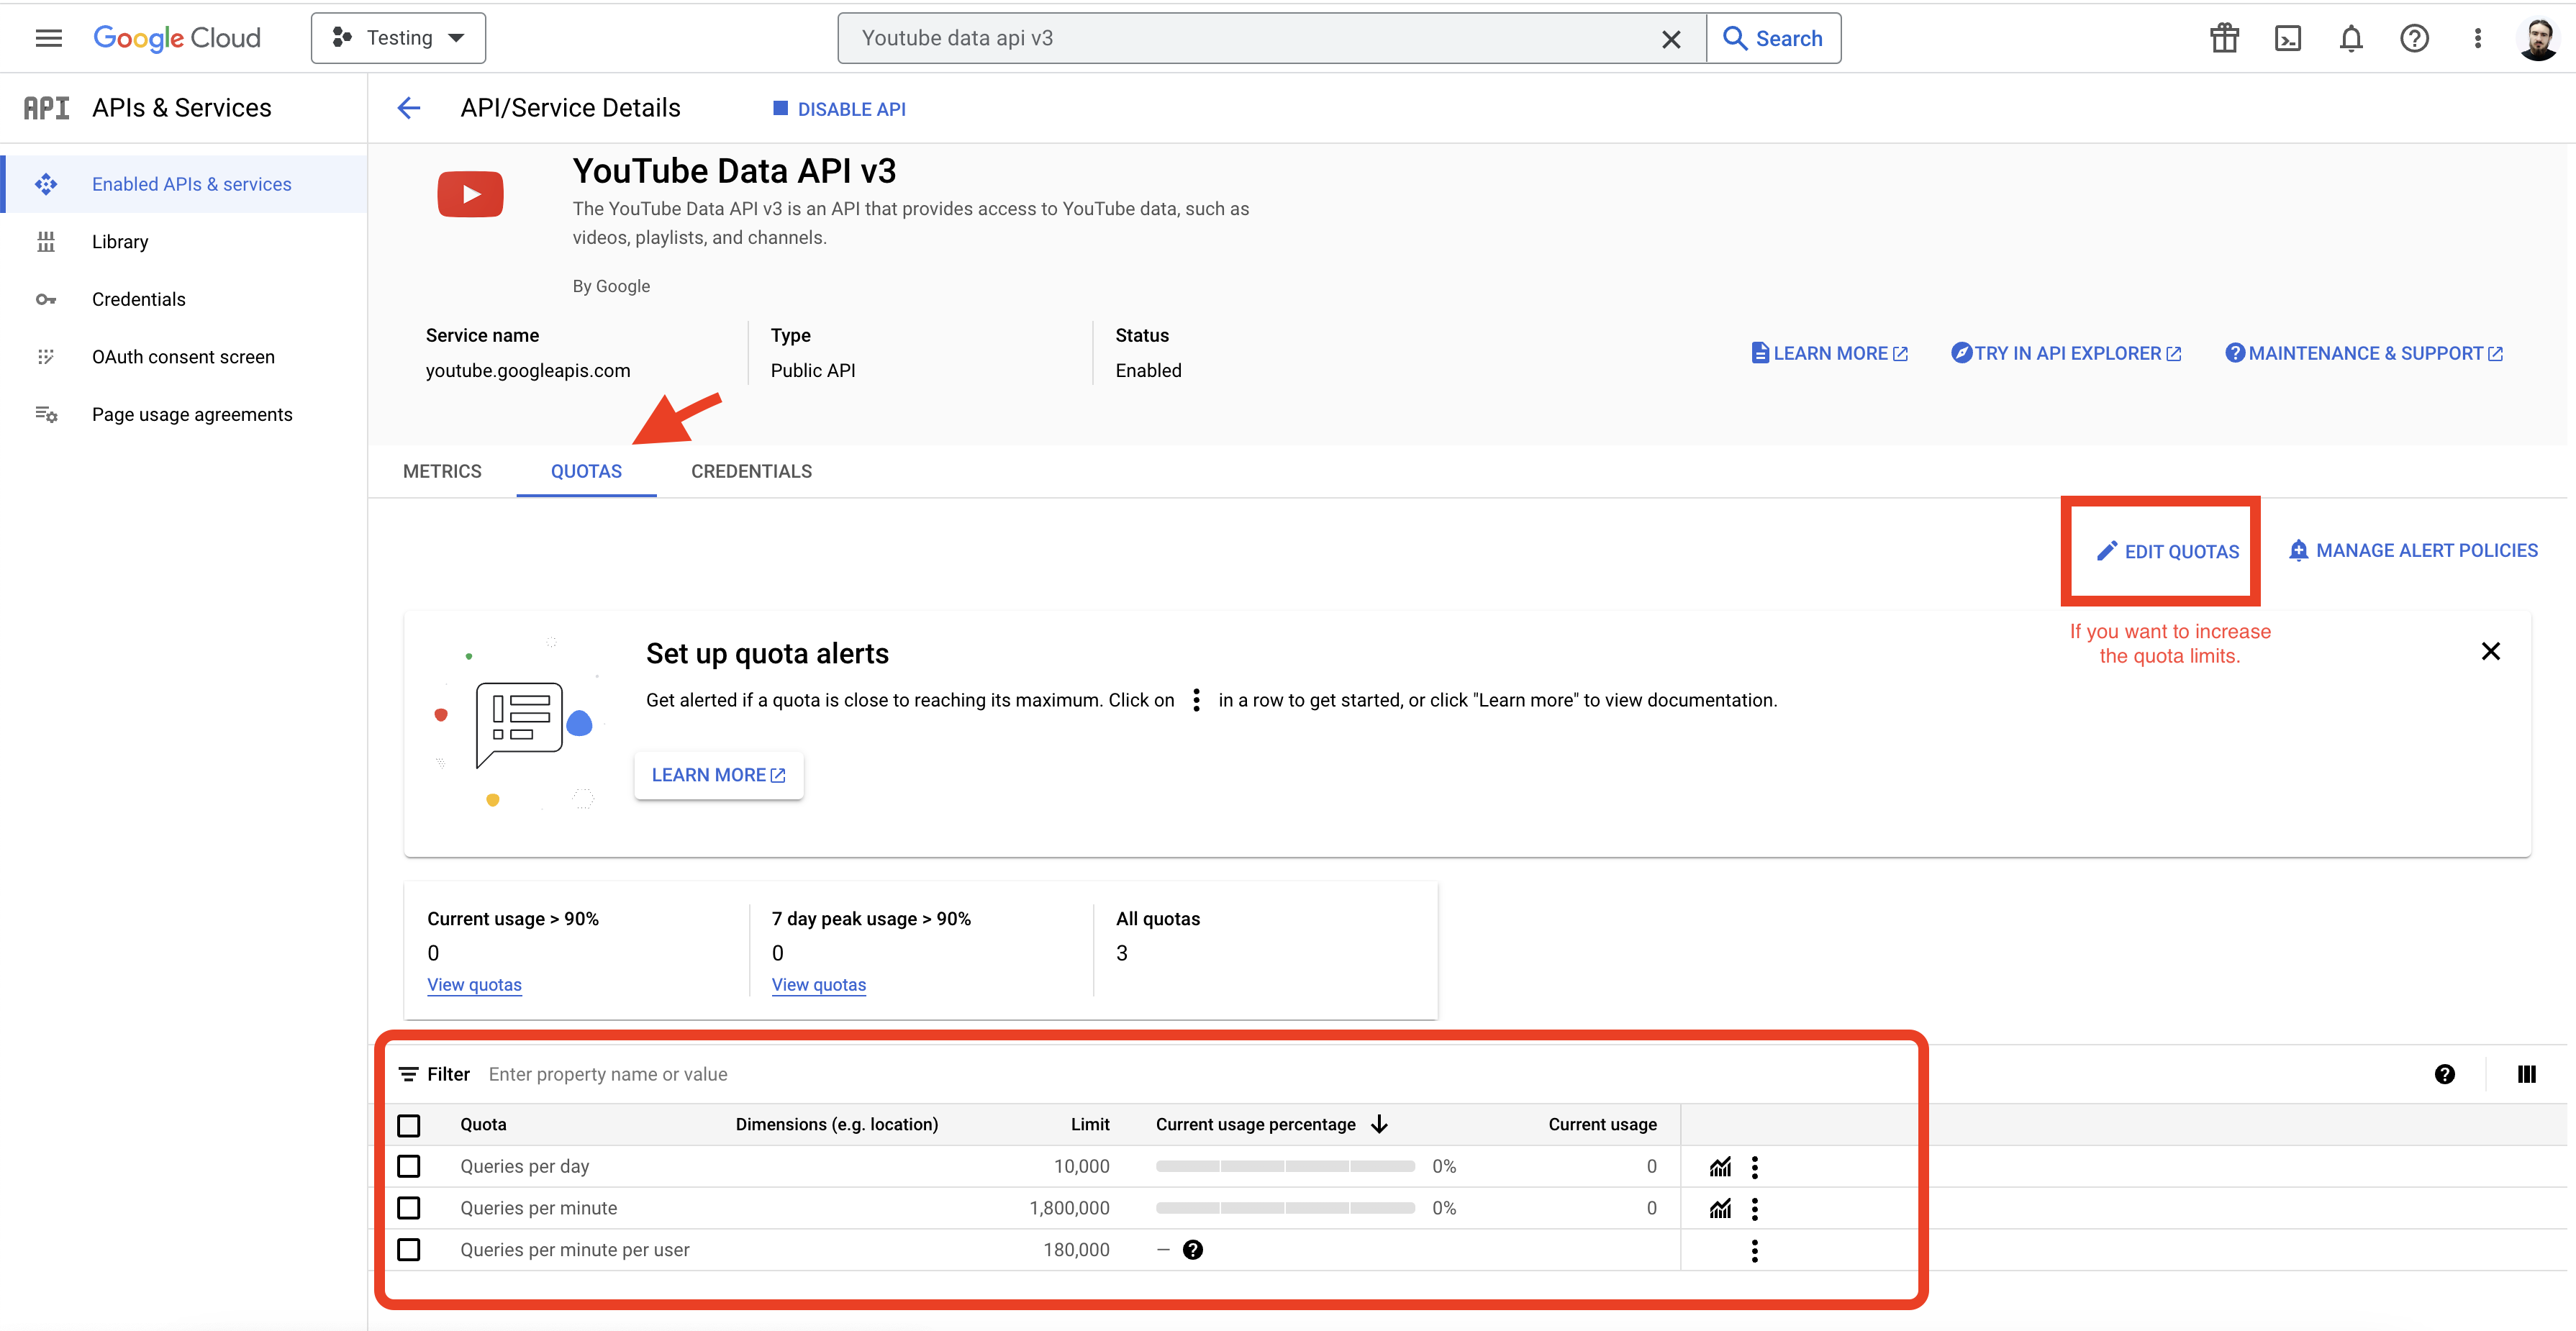2576x1331 pixels.
Task: Toggle the select-all checkbox in the quota table header
Action: (x=408, y=1125)
